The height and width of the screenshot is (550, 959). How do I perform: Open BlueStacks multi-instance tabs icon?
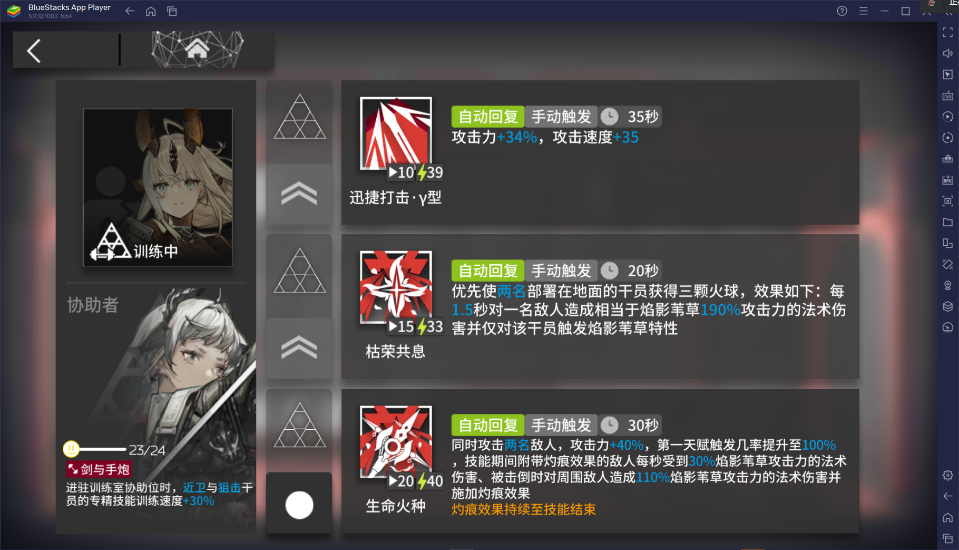[x=172, y=11]
